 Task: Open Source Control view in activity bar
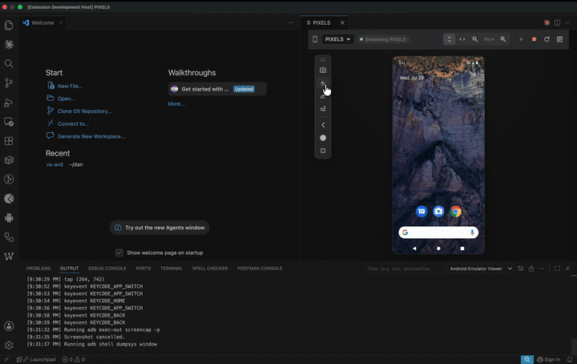[9, 83]
